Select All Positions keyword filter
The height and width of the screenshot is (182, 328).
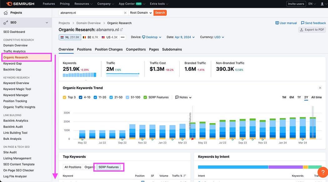[x=73, y=167]
